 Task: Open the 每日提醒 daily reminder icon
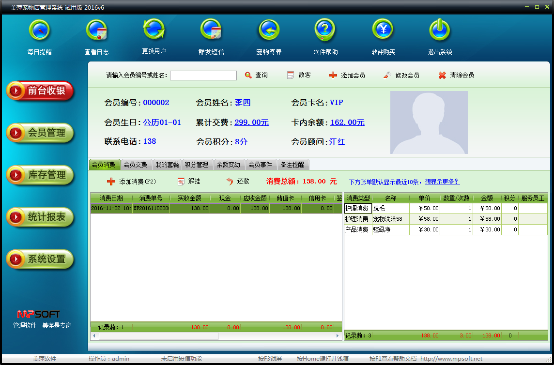click(x=39, y=31)
